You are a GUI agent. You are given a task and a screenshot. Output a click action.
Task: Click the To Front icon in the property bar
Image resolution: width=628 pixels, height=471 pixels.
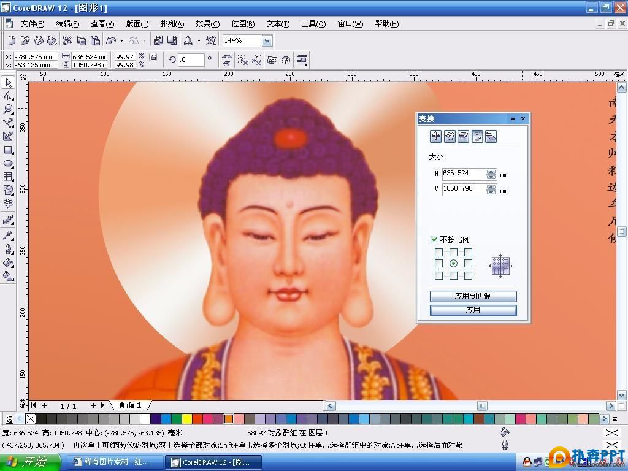272,60
